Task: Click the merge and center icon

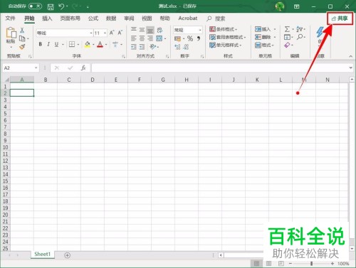Action: click(x=159, y=38)
